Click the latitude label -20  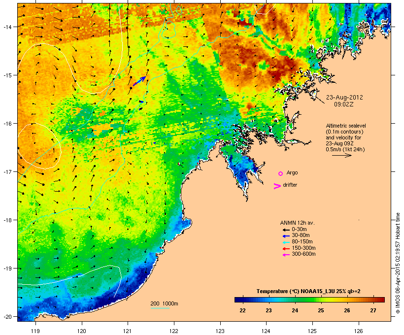7,317
